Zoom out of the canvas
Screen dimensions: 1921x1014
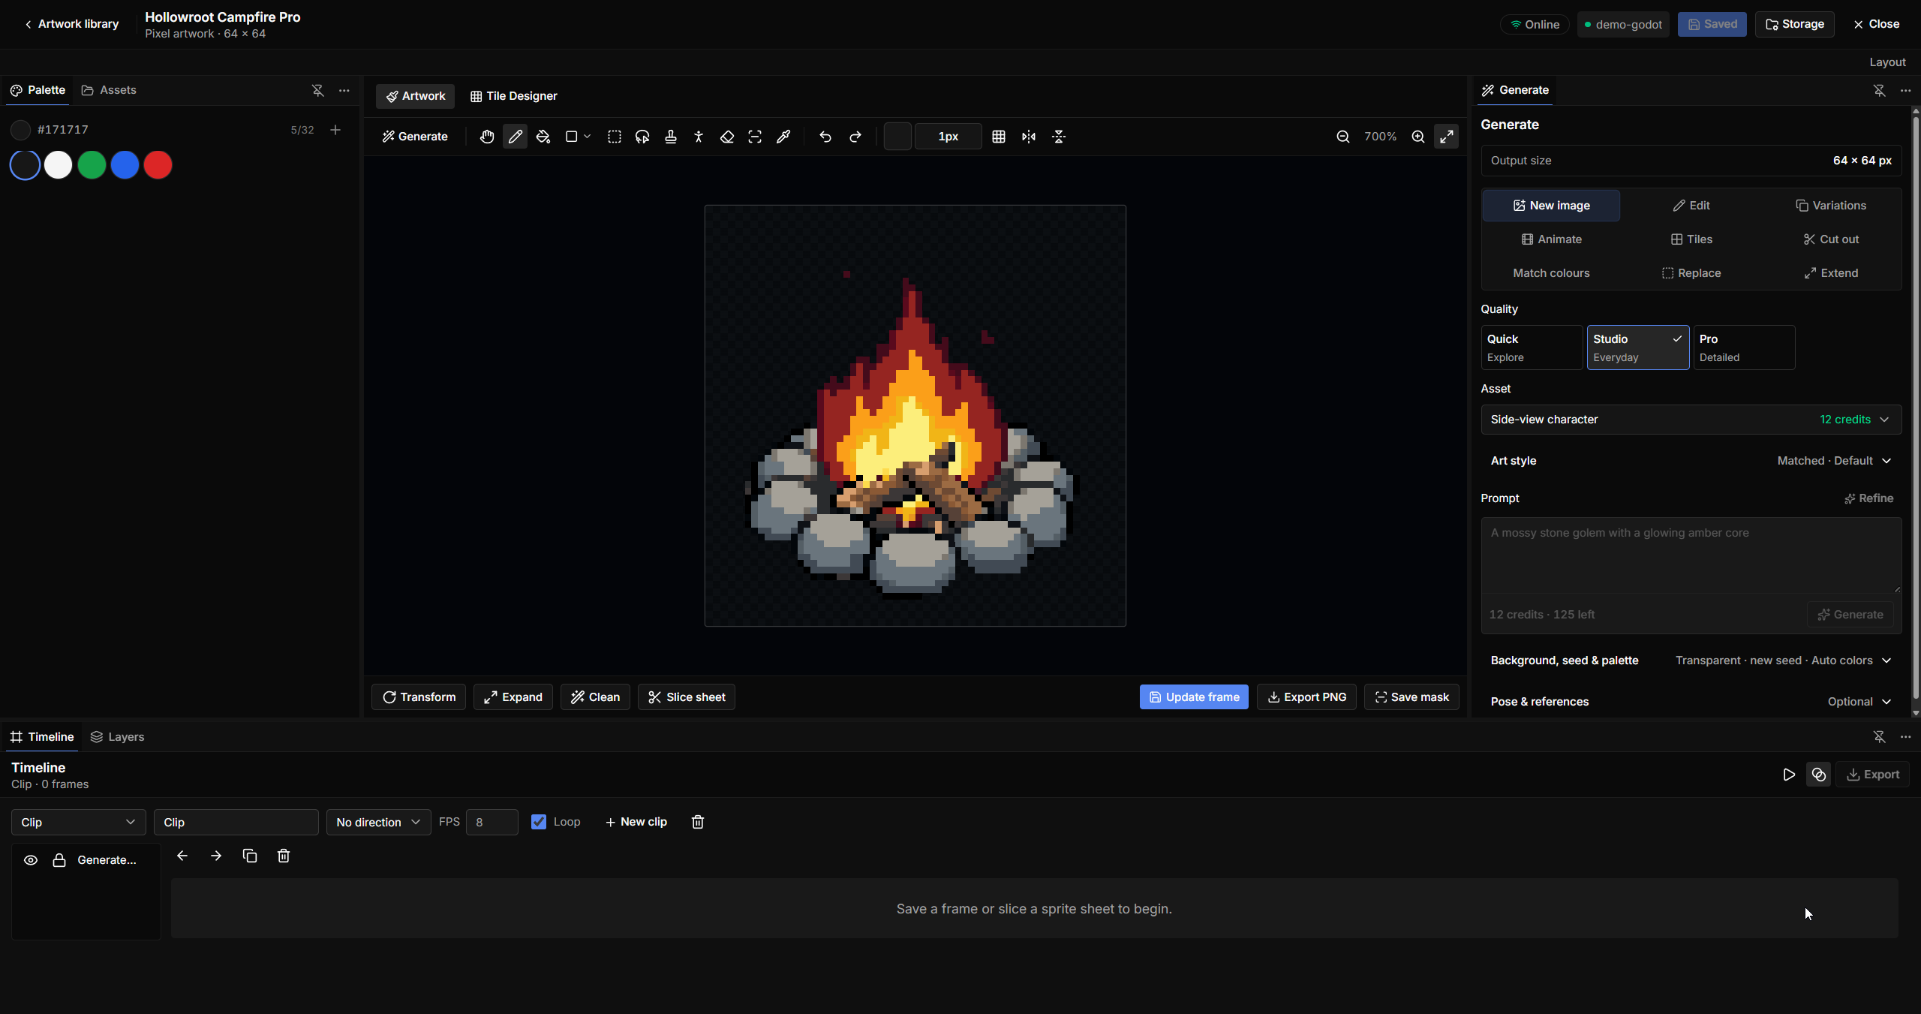[x=1343, y=137]
